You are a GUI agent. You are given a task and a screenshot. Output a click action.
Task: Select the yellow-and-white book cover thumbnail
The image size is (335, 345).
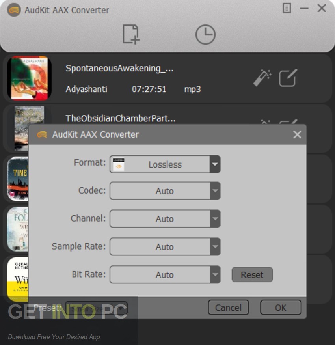(x=18, y=279)
